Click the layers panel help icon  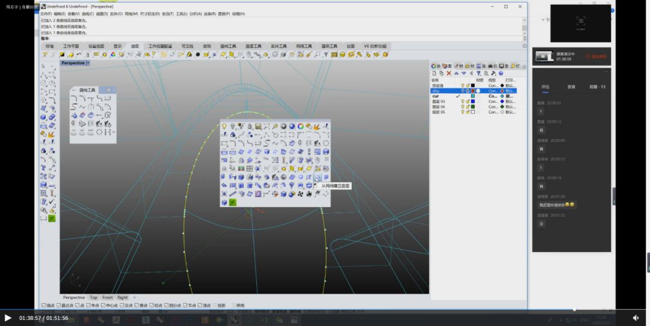tap(500, 73)
